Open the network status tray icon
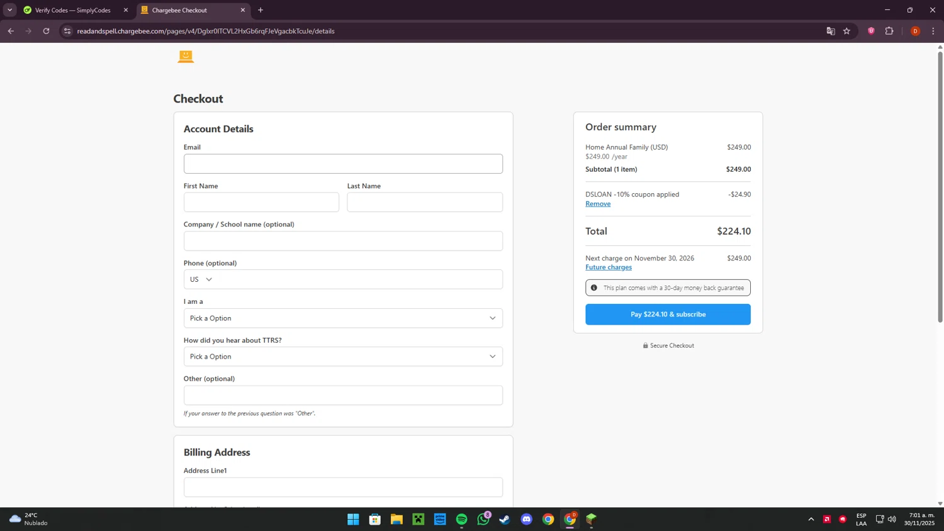 (880, 519)
